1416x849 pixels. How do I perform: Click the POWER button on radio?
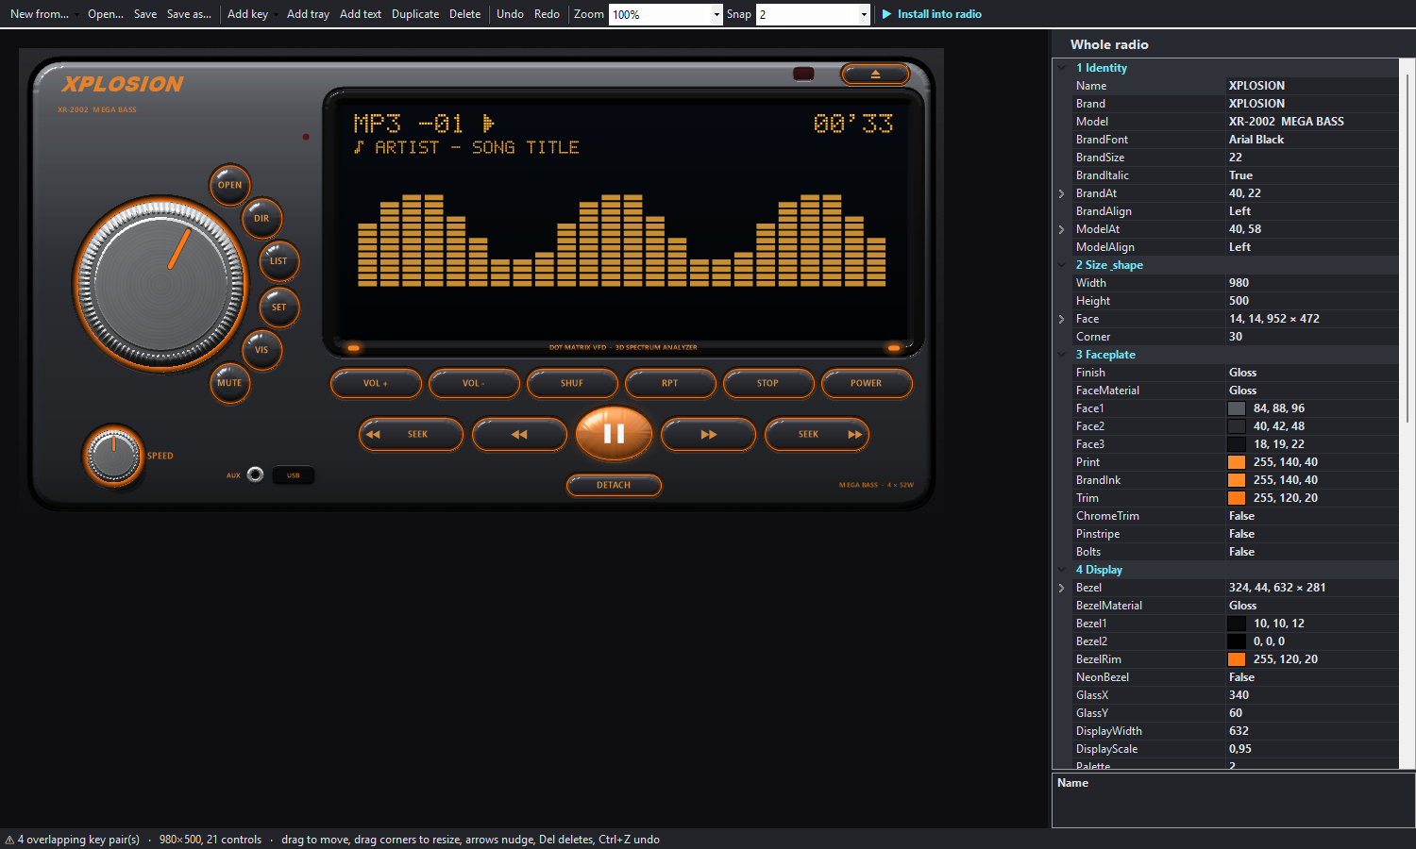click(866, 383)
